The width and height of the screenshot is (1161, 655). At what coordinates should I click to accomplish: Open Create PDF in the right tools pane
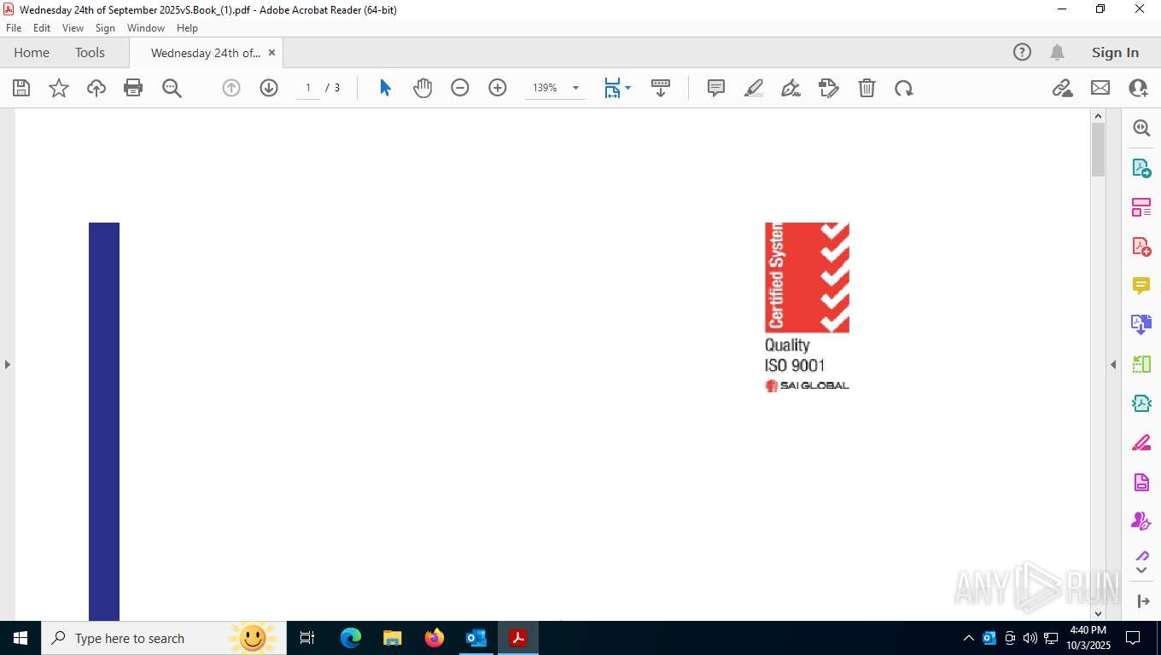tap(1141, 246)
